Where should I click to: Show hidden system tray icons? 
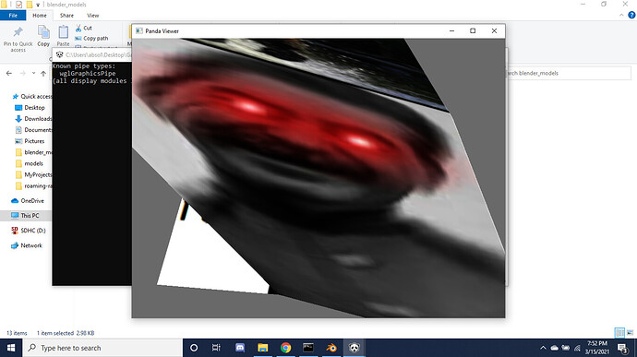(543, 348)
